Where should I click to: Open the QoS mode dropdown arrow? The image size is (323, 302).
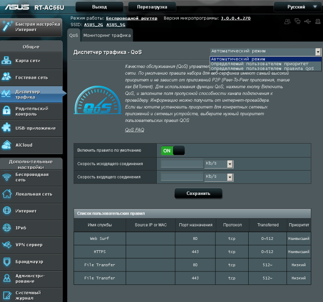coord(318,52)
